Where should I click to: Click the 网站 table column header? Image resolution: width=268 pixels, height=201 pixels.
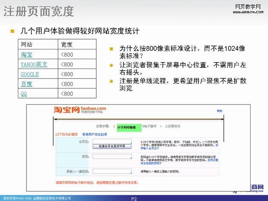pos(26,44)
